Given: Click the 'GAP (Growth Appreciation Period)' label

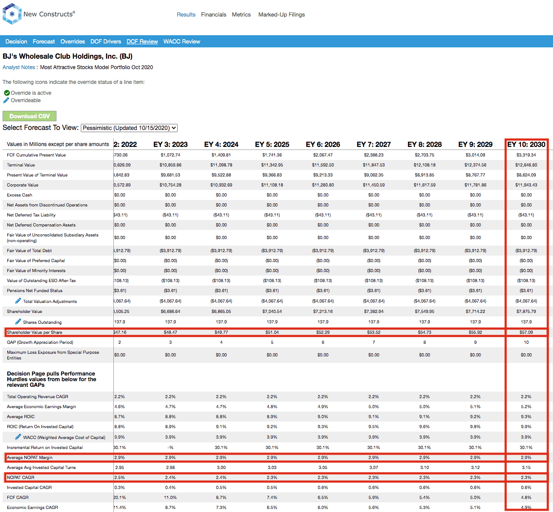Looking at the screenshot, I should 40,342.
